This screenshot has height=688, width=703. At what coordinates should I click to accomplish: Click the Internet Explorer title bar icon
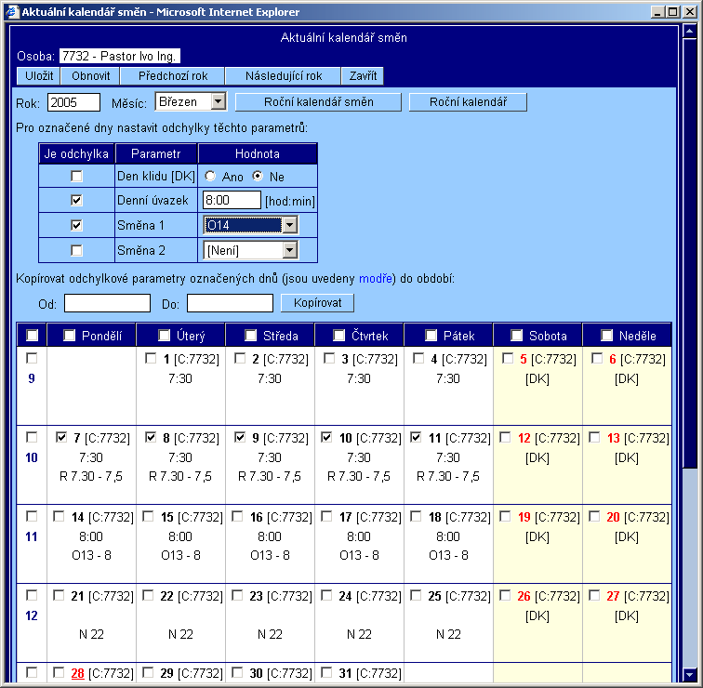[x=12, y=11]
